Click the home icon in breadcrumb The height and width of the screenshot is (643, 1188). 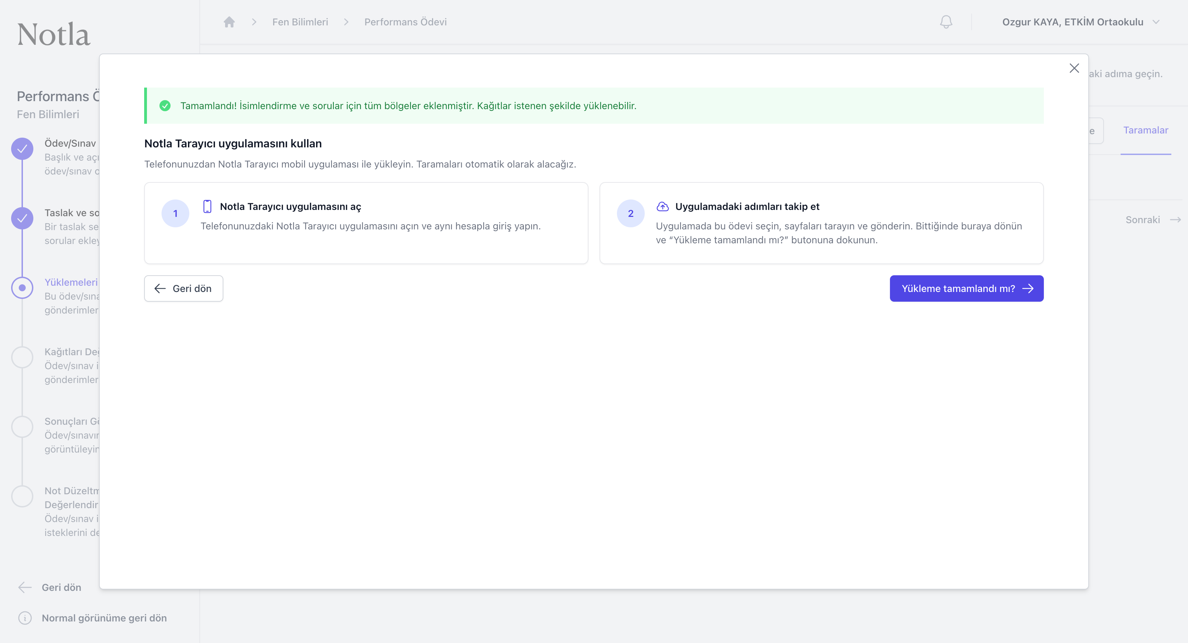(229, 22)
